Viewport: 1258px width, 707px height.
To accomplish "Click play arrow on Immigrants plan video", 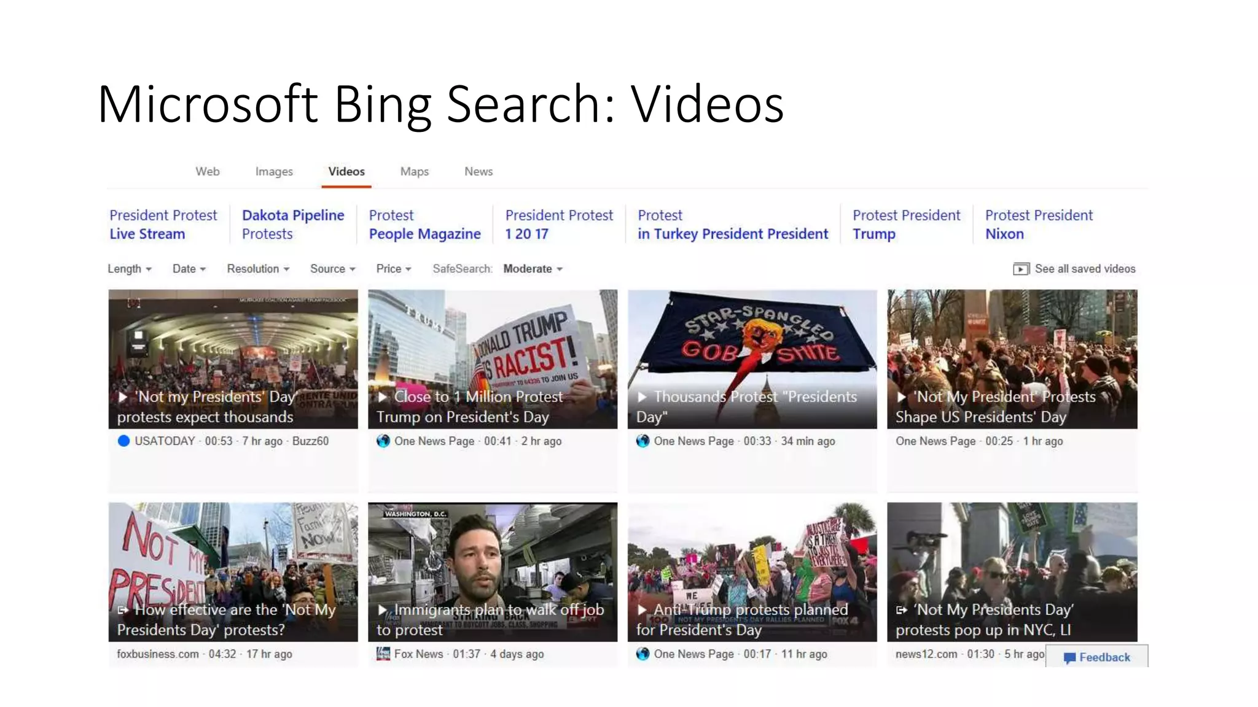I will click(383, 610).
